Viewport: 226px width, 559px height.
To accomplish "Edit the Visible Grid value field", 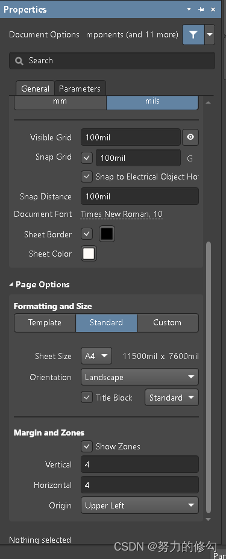I will click(130, 137).
